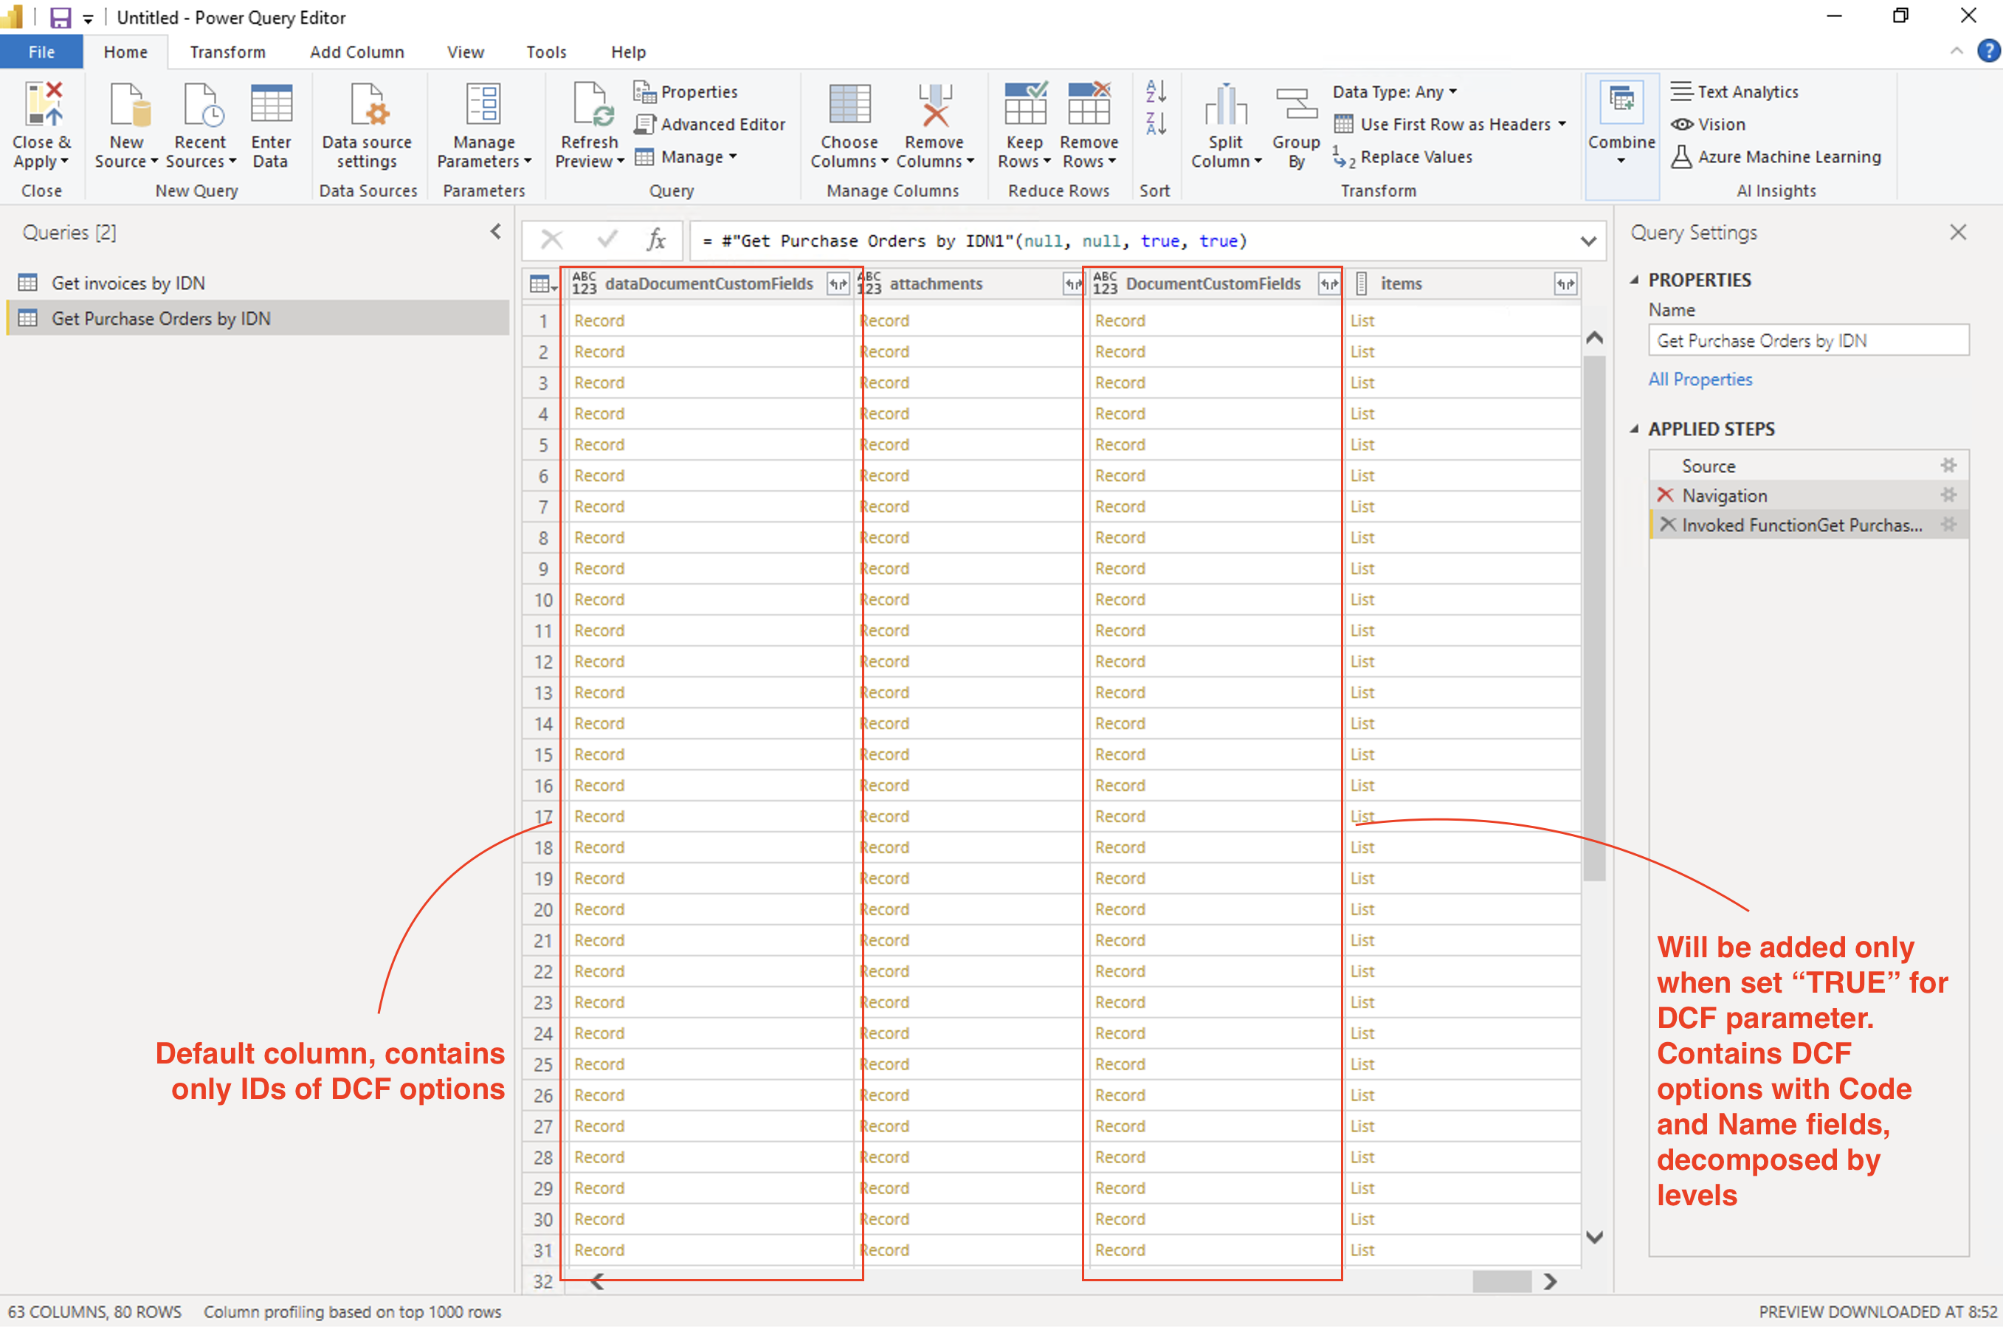Open the File tab
The width and height of the screenshot is (2003, 1327).
[41, 52]
